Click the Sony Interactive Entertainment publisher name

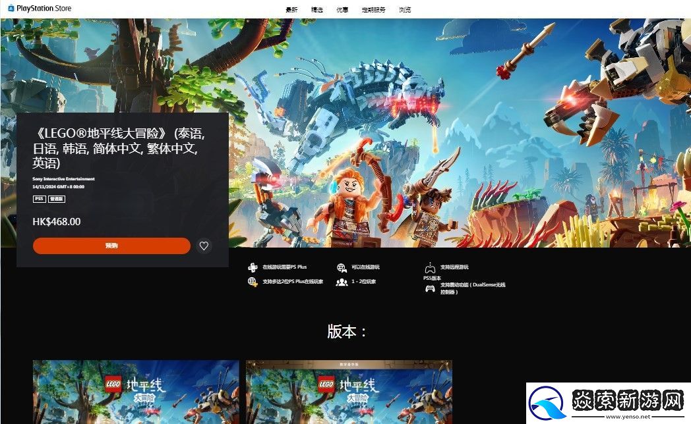(63, 178)
